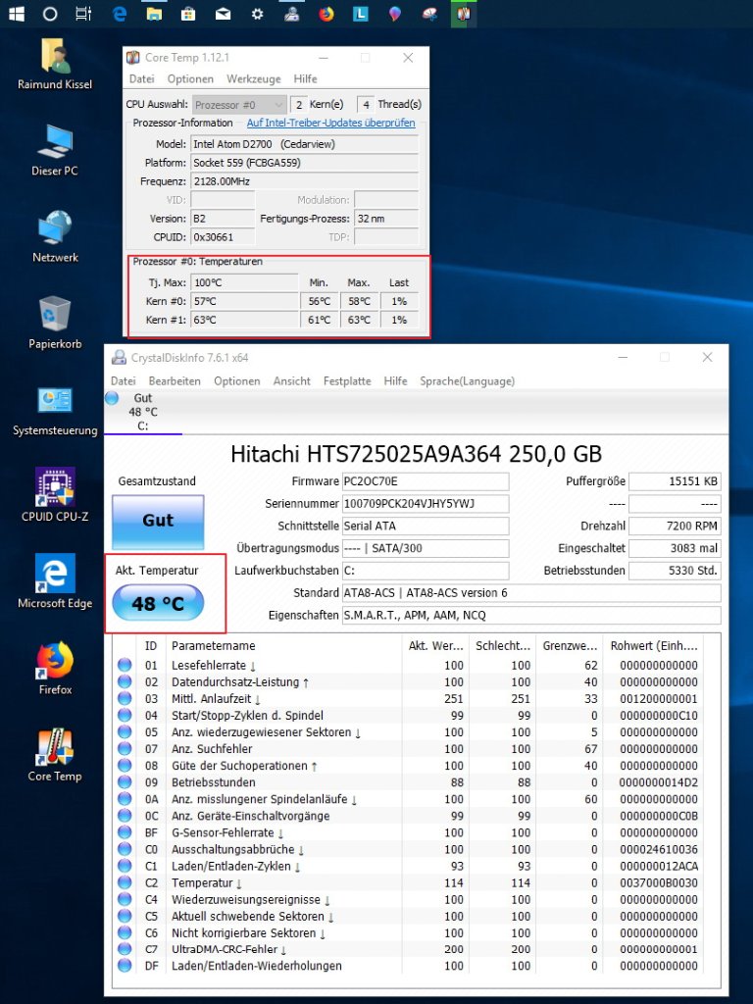Open CrystalDiskInfo Festplatte menu
This screenshot has height=1004, width=753.
tap(347, 381)
